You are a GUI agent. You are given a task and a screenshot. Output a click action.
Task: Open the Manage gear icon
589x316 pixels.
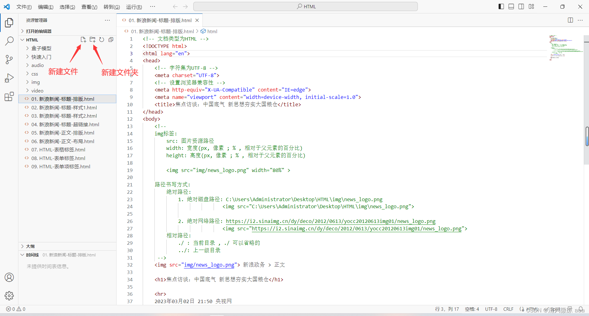coord(9,296)
